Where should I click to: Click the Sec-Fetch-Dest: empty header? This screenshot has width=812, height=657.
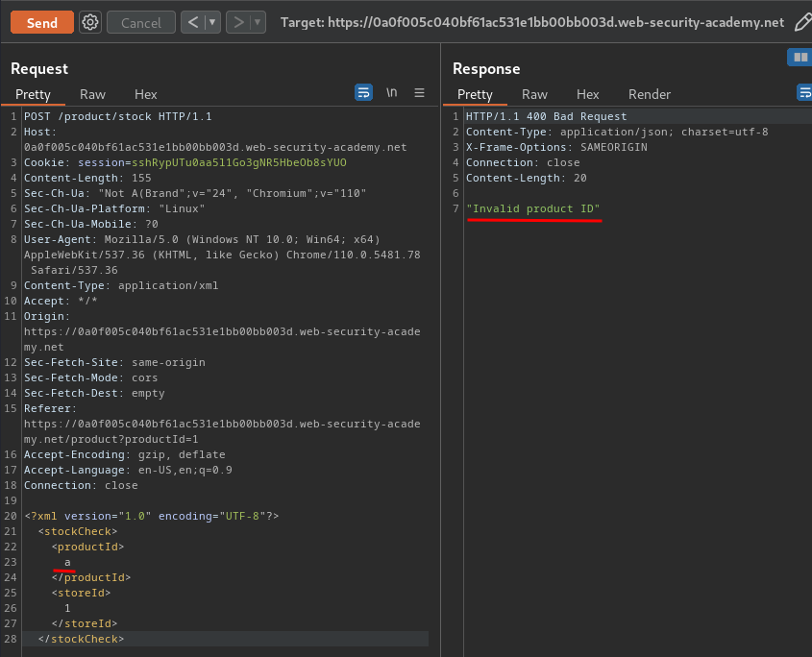coord(94,394)
